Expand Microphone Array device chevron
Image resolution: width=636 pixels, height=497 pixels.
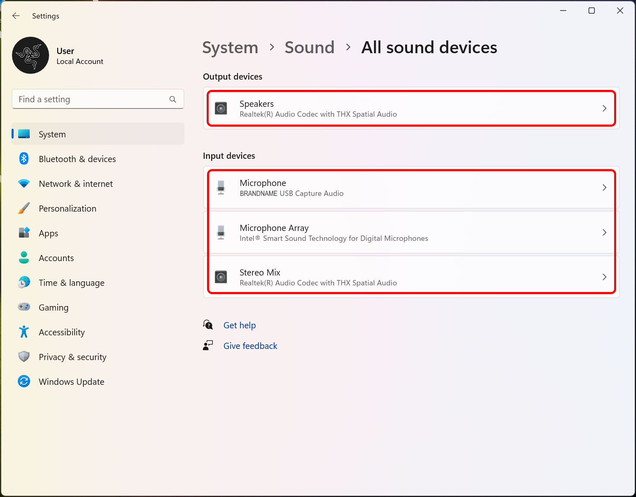tap(604, 233)
